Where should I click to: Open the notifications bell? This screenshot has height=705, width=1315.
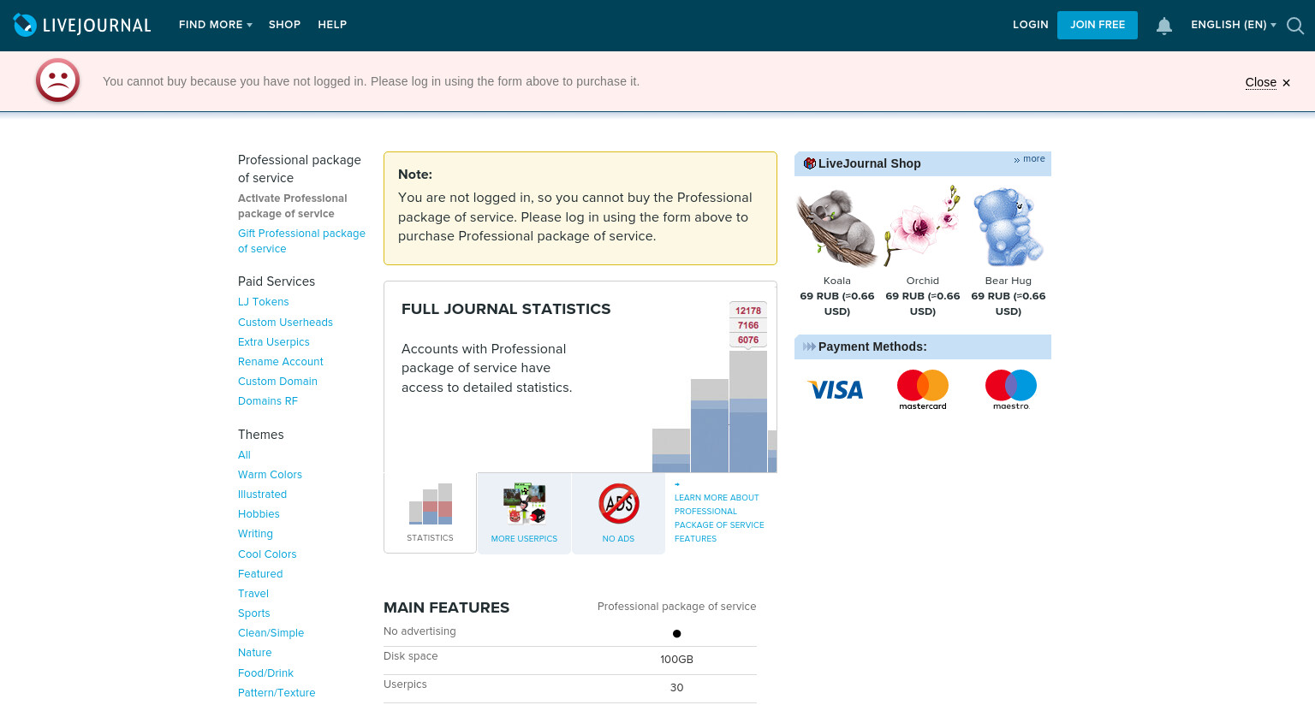pos(1164,26)
